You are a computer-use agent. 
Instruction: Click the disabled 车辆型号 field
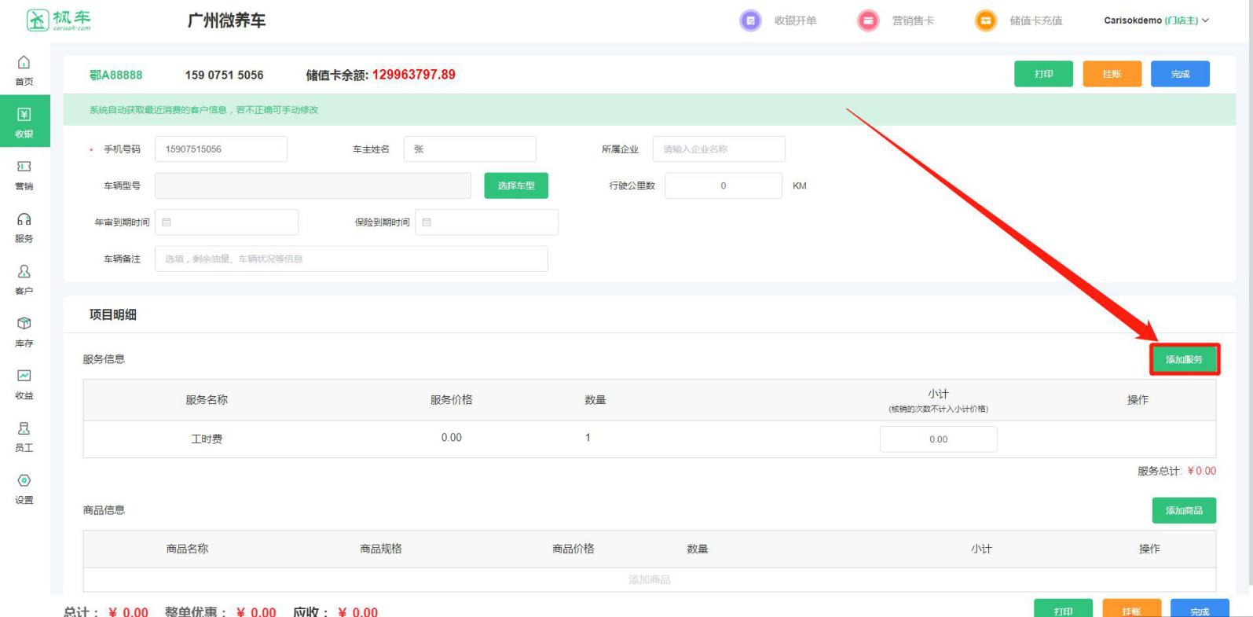click(x=313, y=185)
